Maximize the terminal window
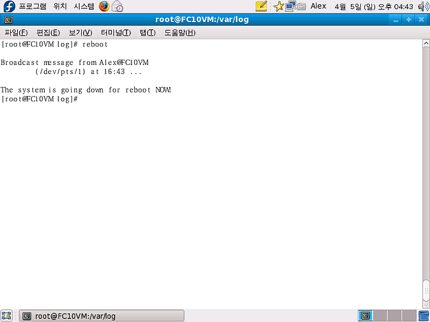430x322 pixels. coord(408,20)
